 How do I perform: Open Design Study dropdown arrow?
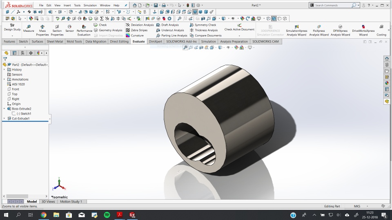pos(12,35)
